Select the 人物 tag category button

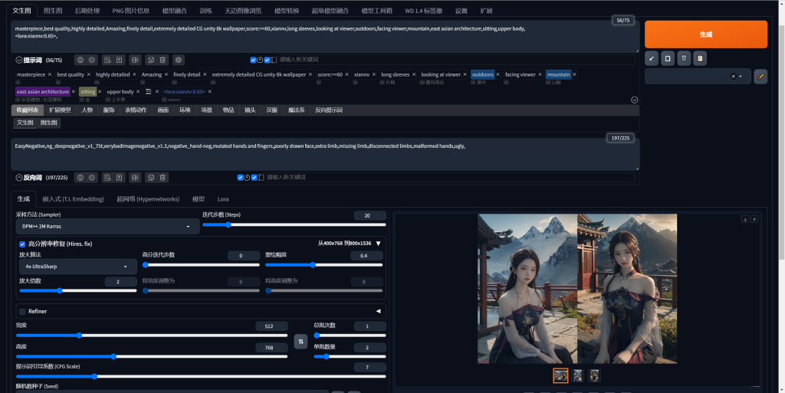(87, 110)
